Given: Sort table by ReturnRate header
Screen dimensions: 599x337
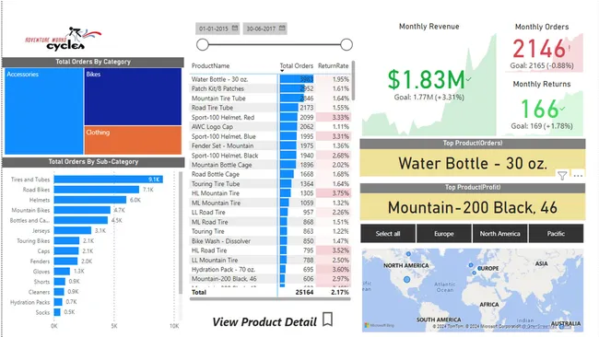Looking at the screenshot, I should [x=333, y=65].
